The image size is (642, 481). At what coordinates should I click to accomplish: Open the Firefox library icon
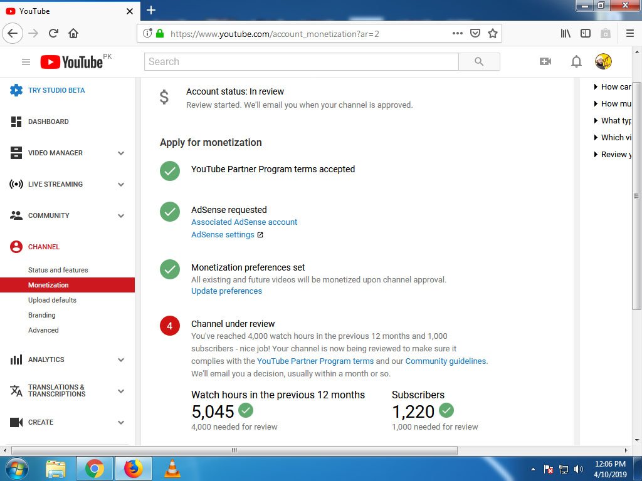click(566, 33)
